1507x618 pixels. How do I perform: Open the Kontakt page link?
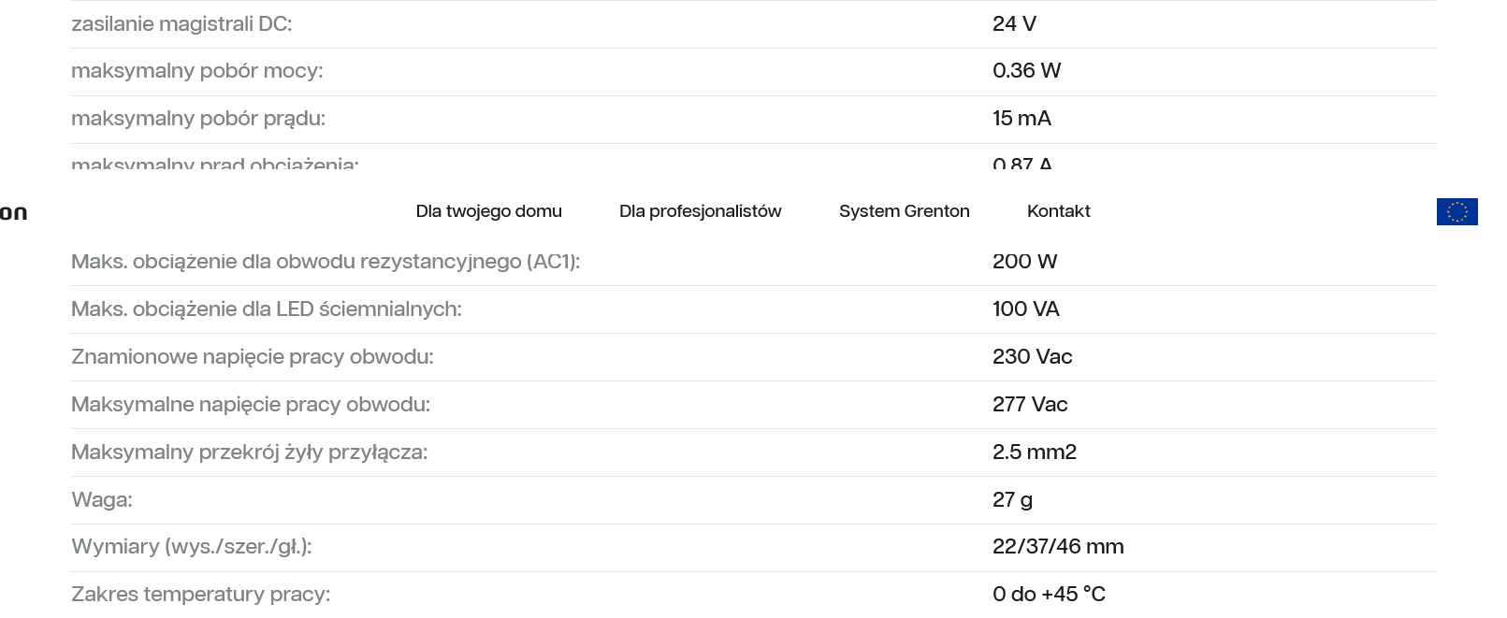1058,211
